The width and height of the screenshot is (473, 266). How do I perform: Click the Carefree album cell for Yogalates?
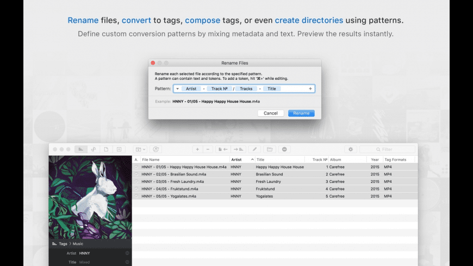point(337,196)
